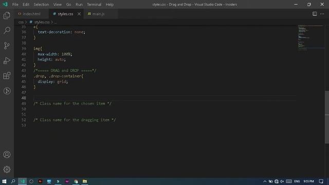
Task: Switch to the index.html tab
Action: point(32,14)
